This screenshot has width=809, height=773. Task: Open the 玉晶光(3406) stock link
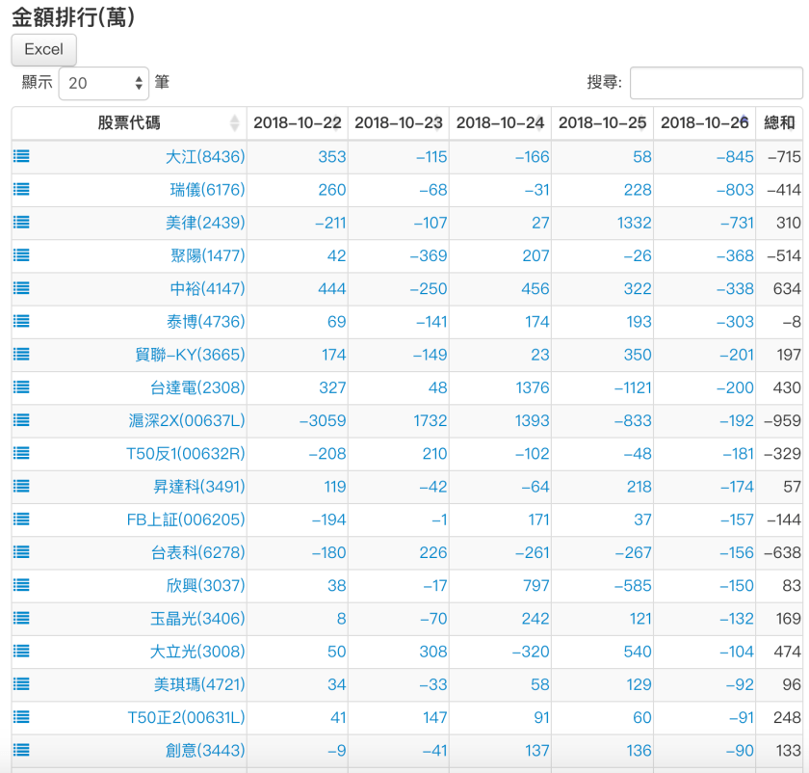(x=203, y=619)
